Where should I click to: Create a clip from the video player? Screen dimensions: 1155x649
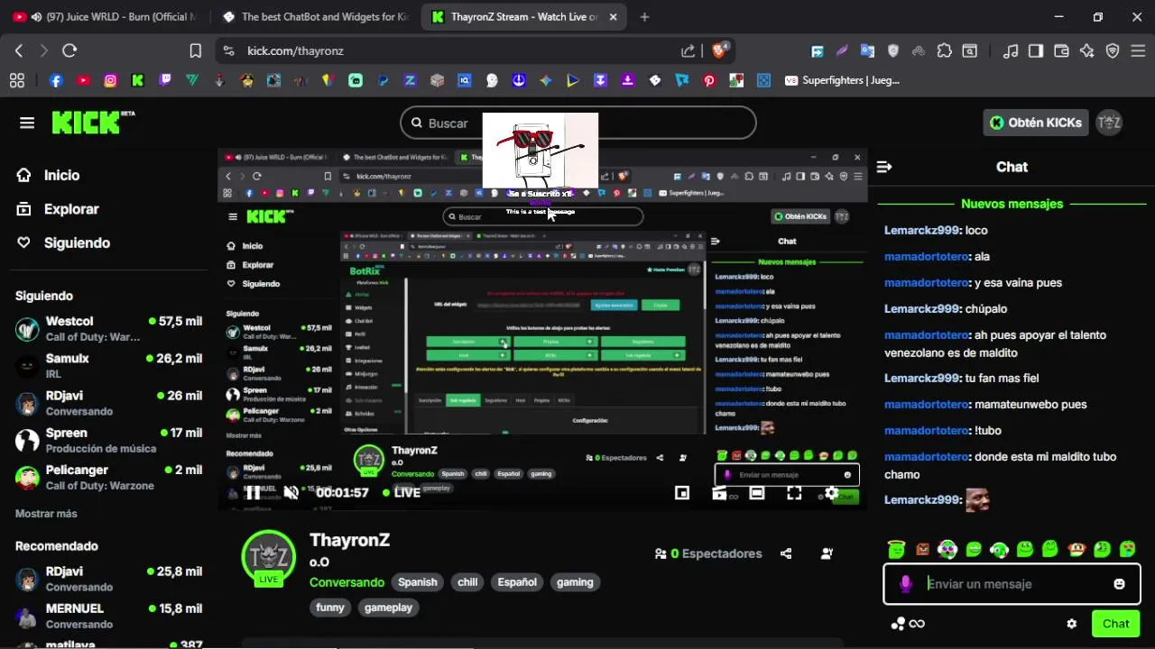[719, 493]
